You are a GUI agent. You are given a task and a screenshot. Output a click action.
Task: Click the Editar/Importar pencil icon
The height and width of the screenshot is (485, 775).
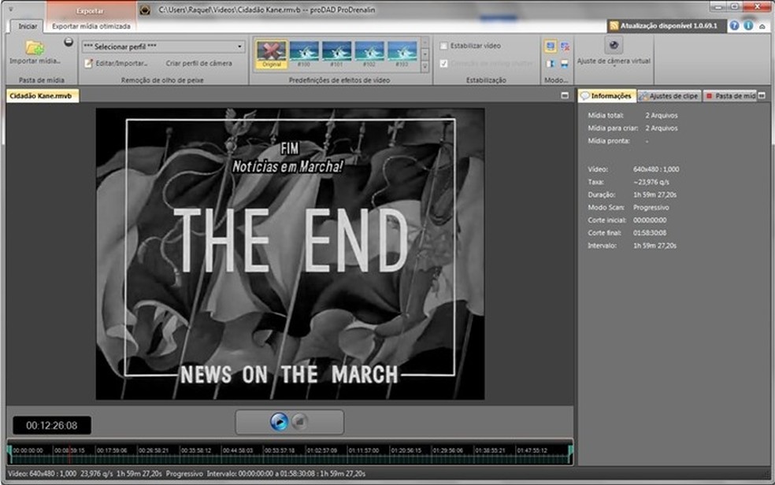click(x=88, y=63)
